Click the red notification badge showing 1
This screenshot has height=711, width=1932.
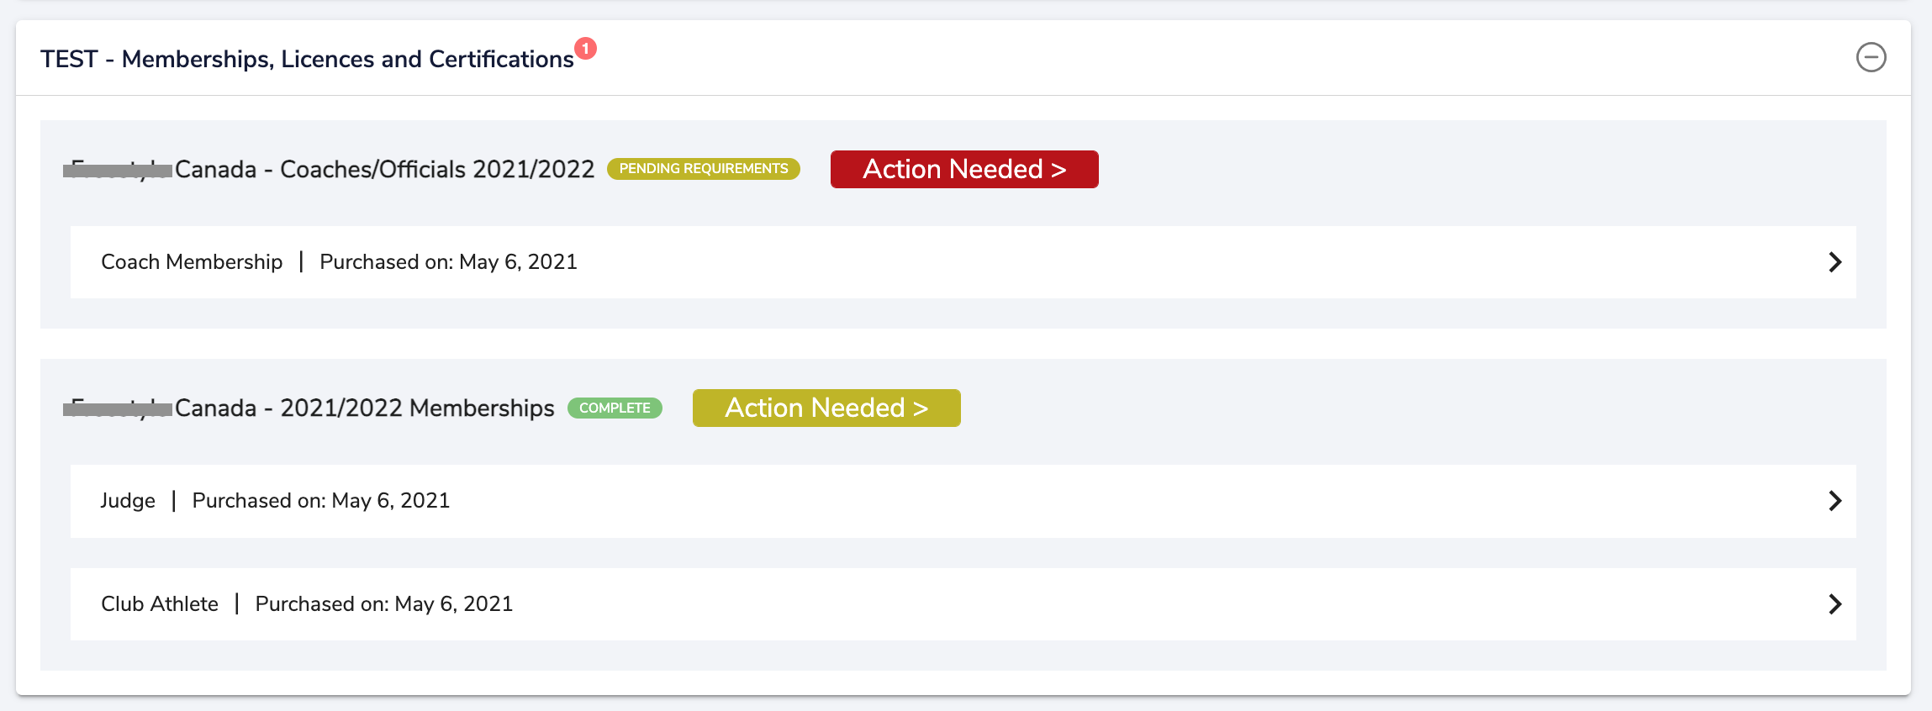(585, 49)
